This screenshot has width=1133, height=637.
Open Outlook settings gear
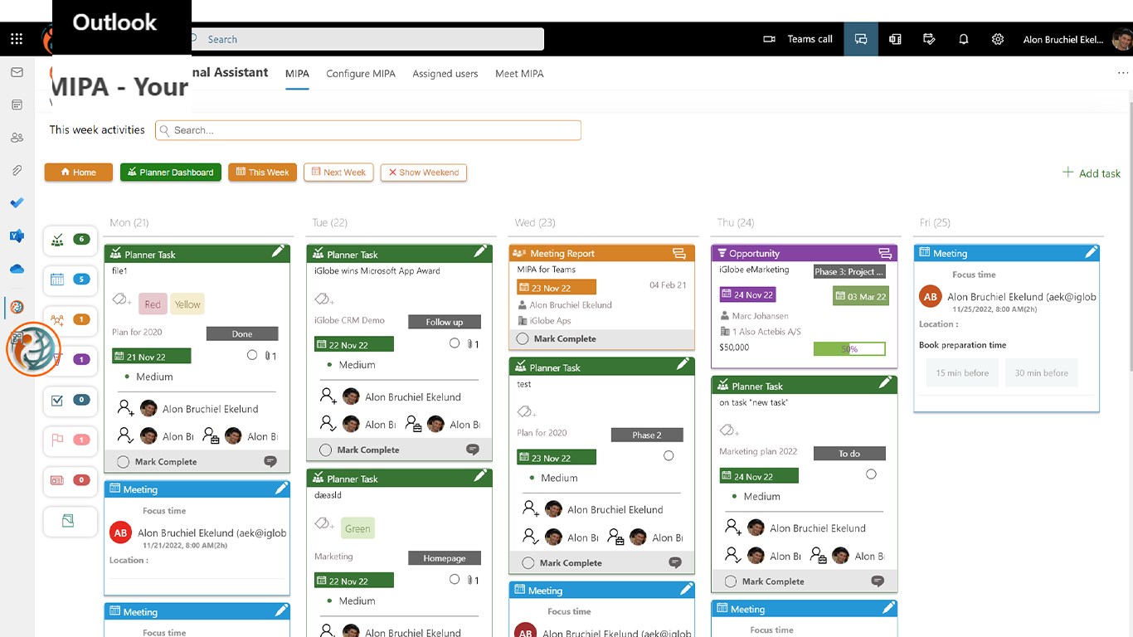coord(998,39)
